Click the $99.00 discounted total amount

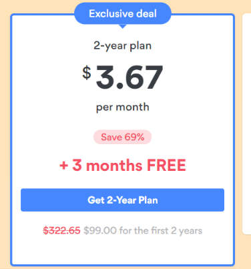pos(100,230)
